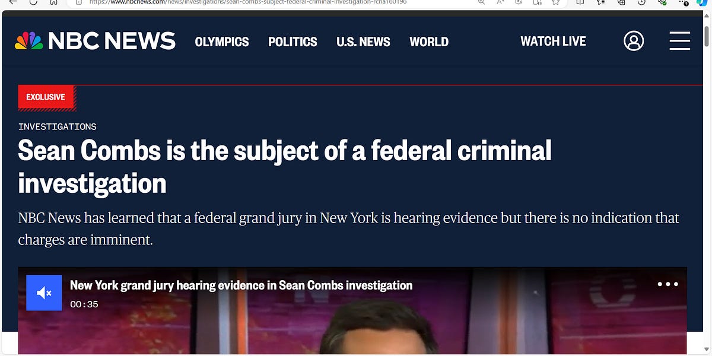Viewport: 712px width, 356px height.
Task: Bookmark this page with the favorites star
Action: 556,3
